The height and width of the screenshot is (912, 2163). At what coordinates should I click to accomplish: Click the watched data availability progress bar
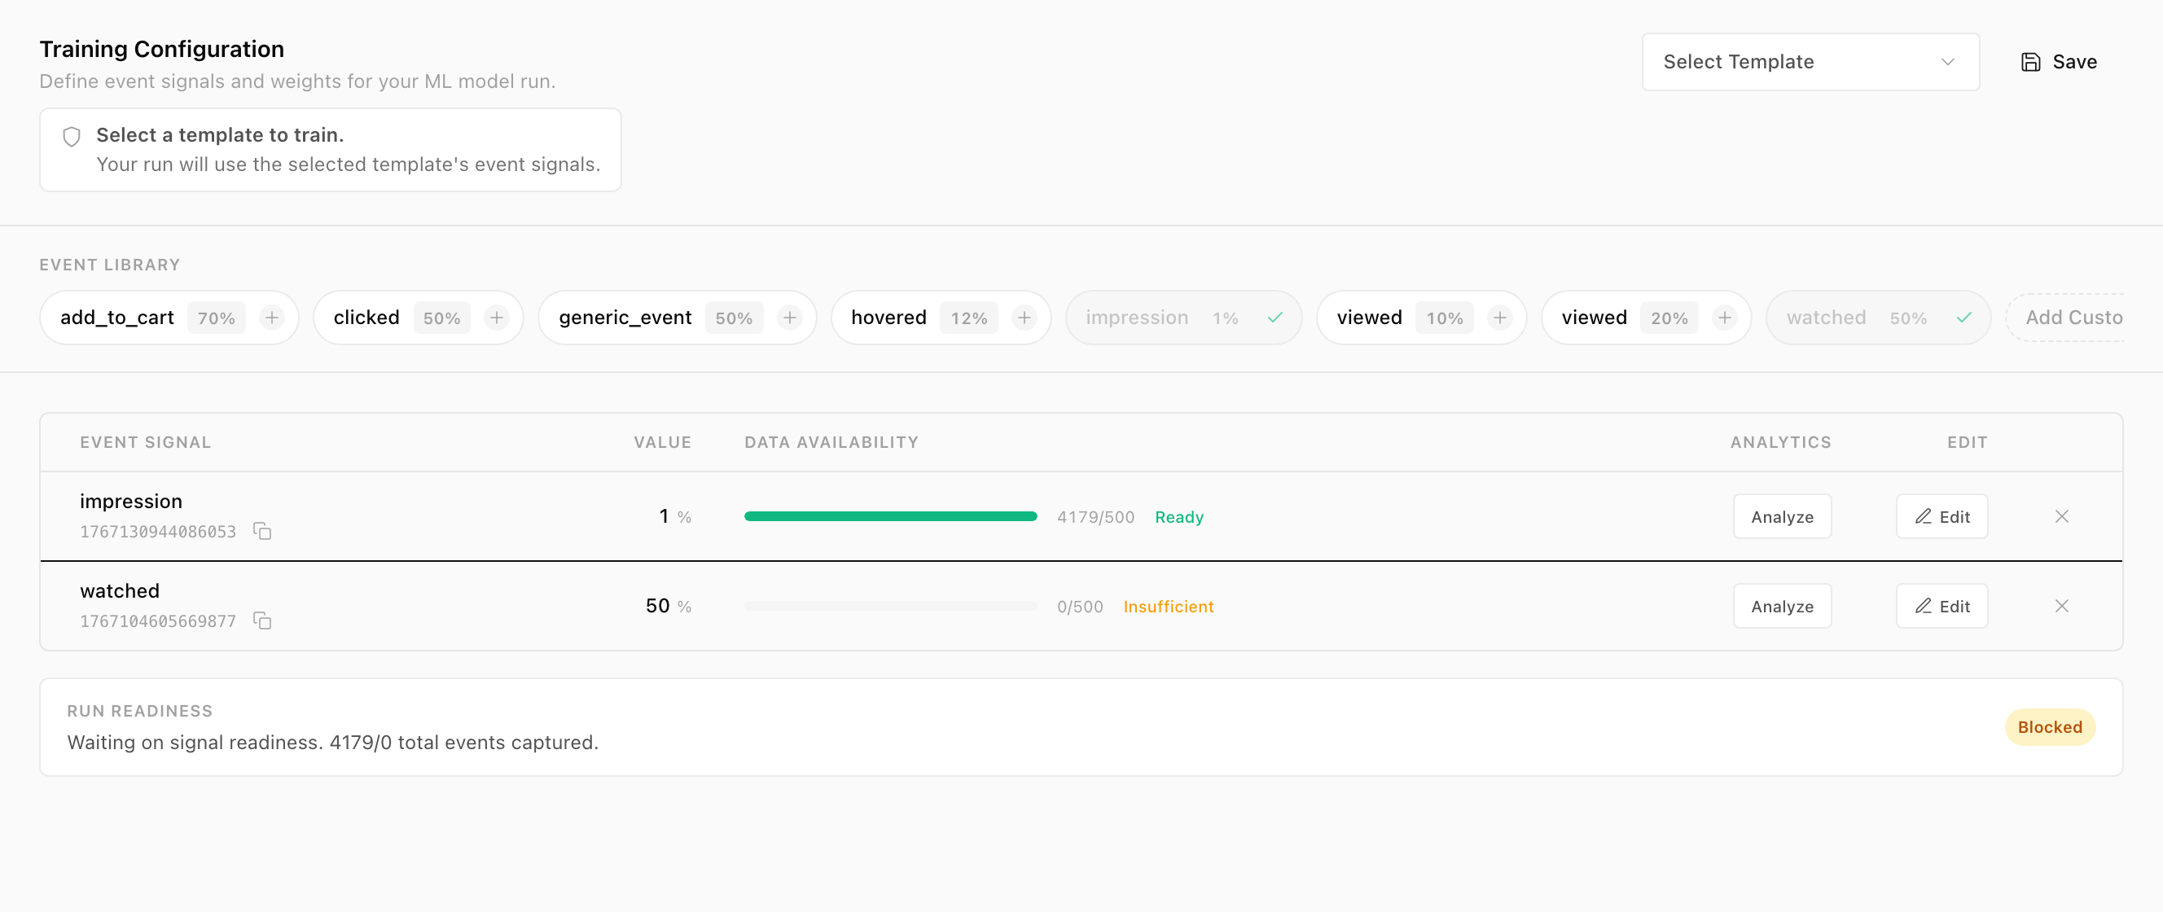pos(890,607)
